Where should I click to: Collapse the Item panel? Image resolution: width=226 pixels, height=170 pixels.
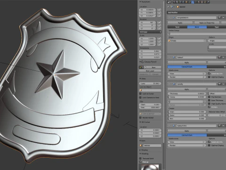(140, 141)
